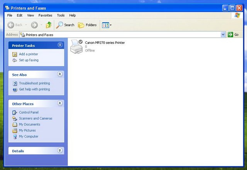Open the Address bar dropdown arrow

pos(223,35)
